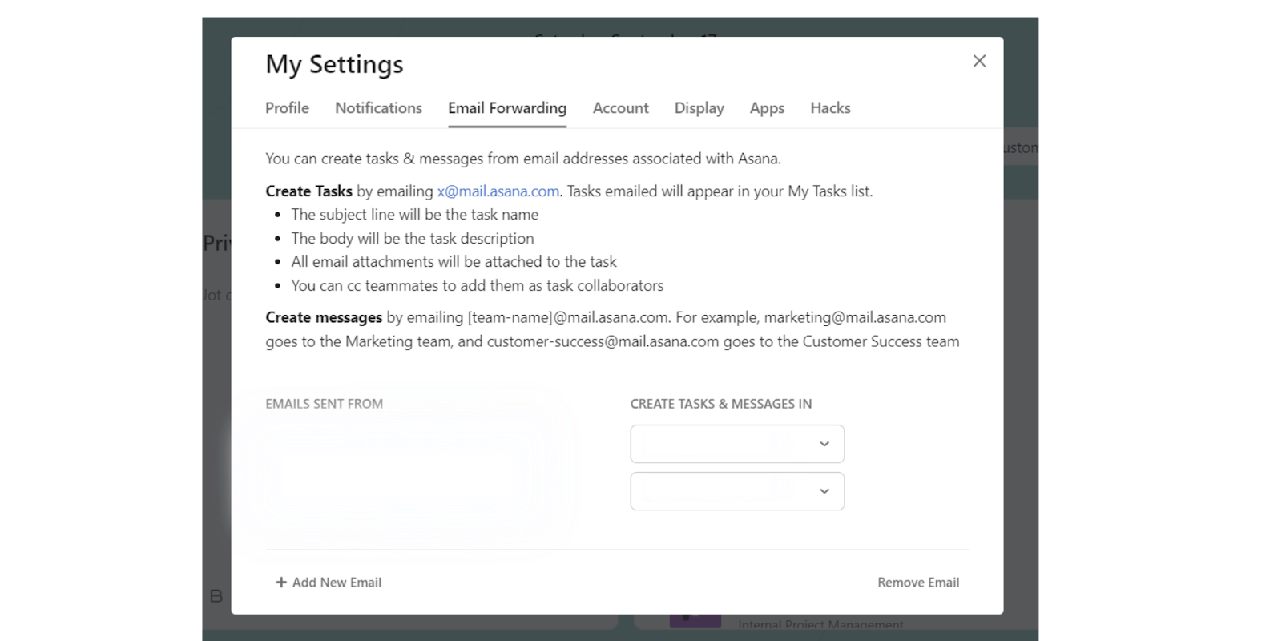Image resolution: width=1282 pixels, height=641 pixels.
Task: Click 'The body will be the task description'
Action: pyautogui.click(x=413, y=239)
